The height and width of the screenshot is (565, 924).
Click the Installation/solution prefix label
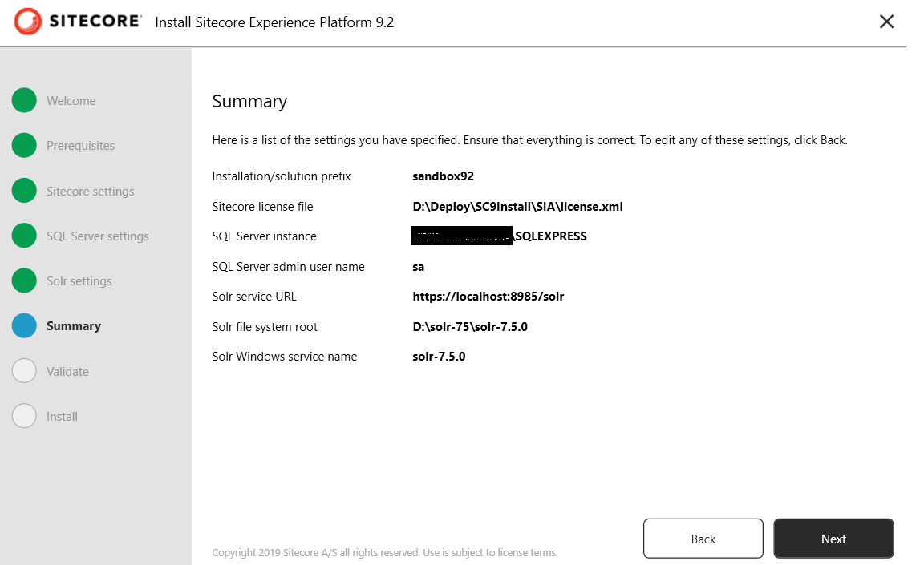[281, 176]
